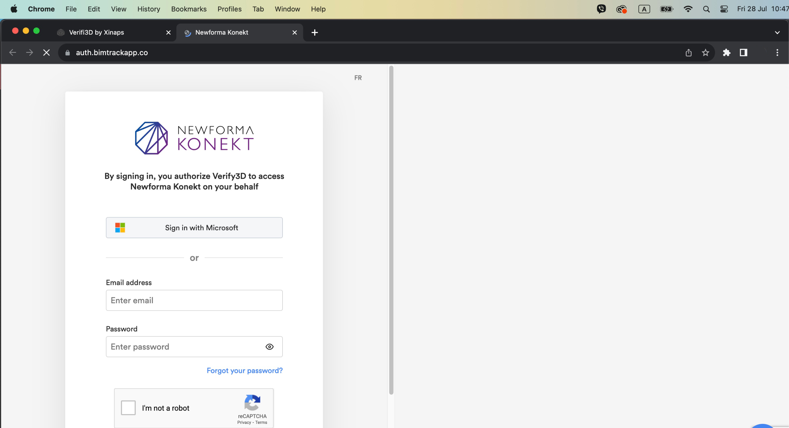Open Spotlight search
This screenshot has width=789, height=428.
pyautogui.click(x=706, y=9)
